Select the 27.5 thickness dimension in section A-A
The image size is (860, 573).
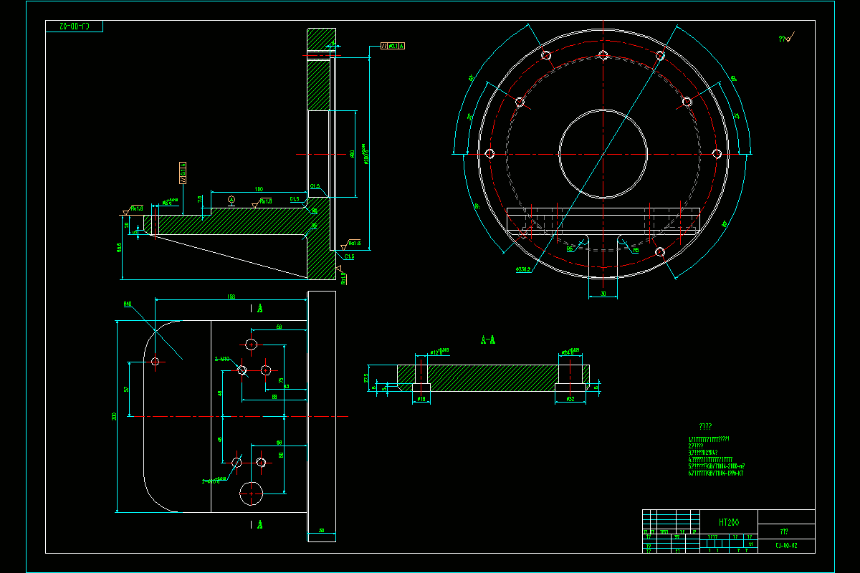pos(366,377)
